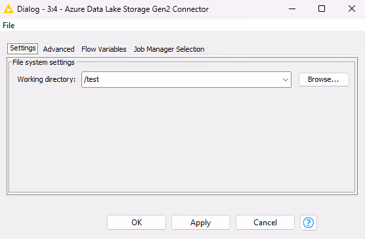
Task: Select the Settings tab
Action: pyautogui.click(x=23, y=48)
